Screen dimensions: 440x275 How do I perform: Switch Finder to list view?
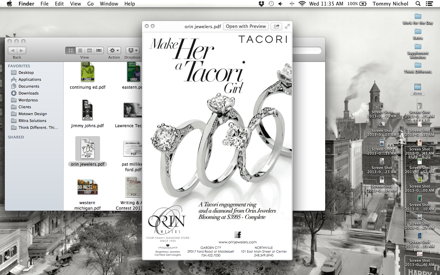point(80,51)
